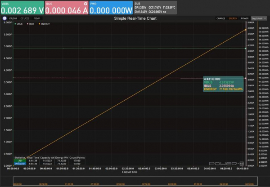The image size is (270, 187).
Task: Click the 5.000V label on the voltage axis
Action: 8,46
